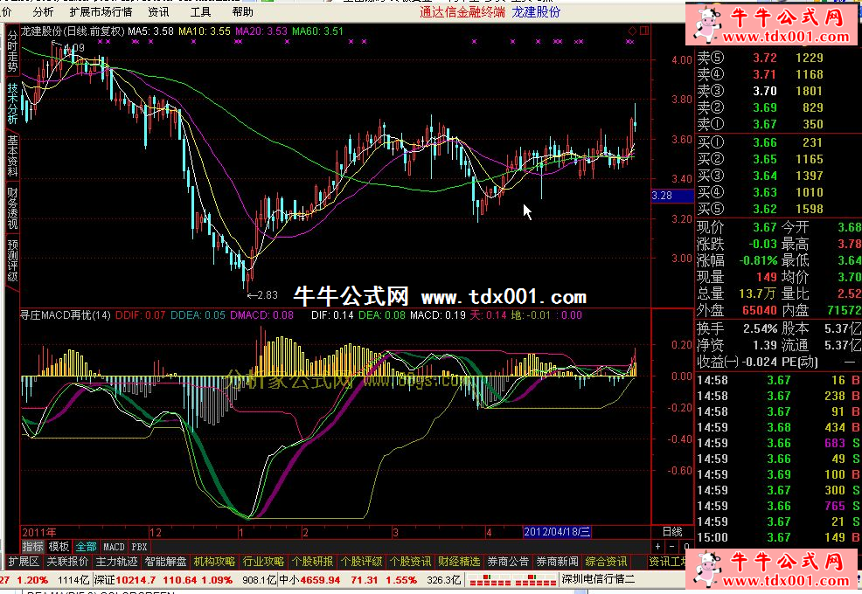Viewport: 862px width, 594px height.
Task: Click the red diamond icon atop chart
Action: [x=632, y=31]
